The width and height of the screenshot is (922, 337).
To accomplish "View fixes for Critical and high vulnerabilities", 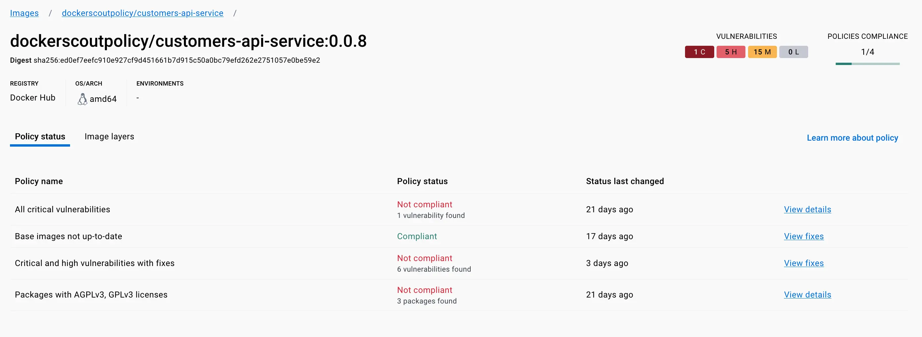I will coord(804,263).
